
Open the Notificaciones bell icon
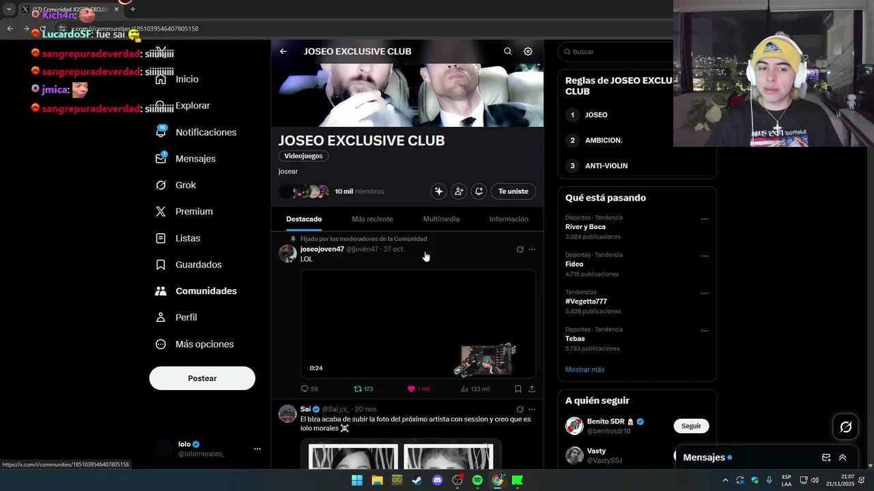click(x=160, y=132)
